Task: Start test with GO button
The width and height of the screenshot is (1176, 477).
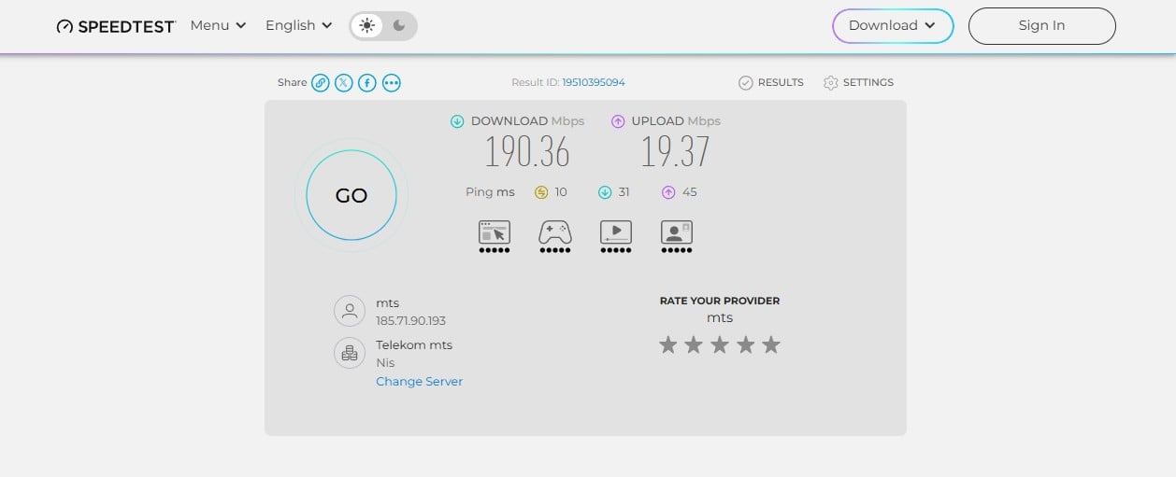Action: point(351,195)
